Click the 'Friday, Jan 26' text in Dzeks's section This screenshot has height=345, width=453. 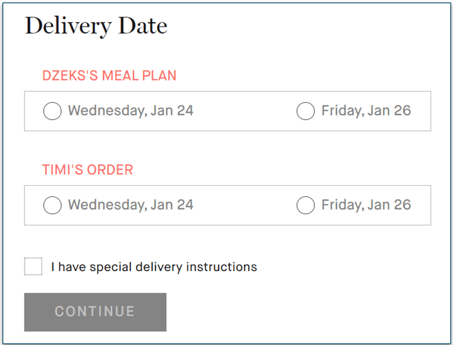[366, 111]
